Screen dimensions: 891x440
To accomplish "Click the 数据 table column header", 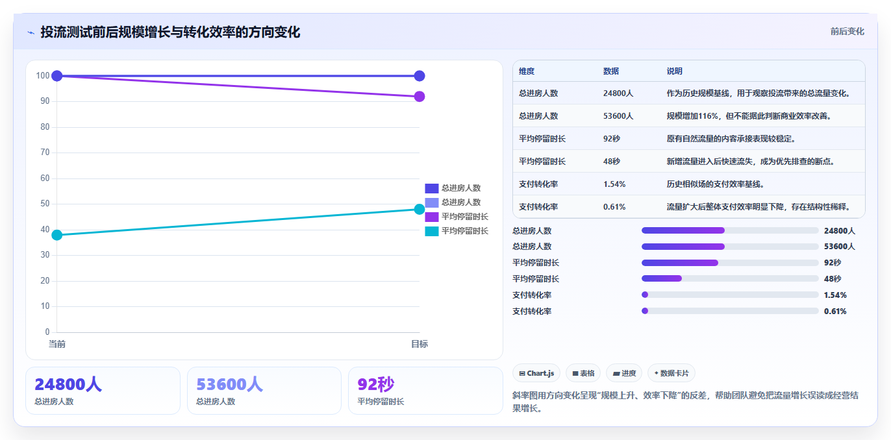I will [611, 71].
